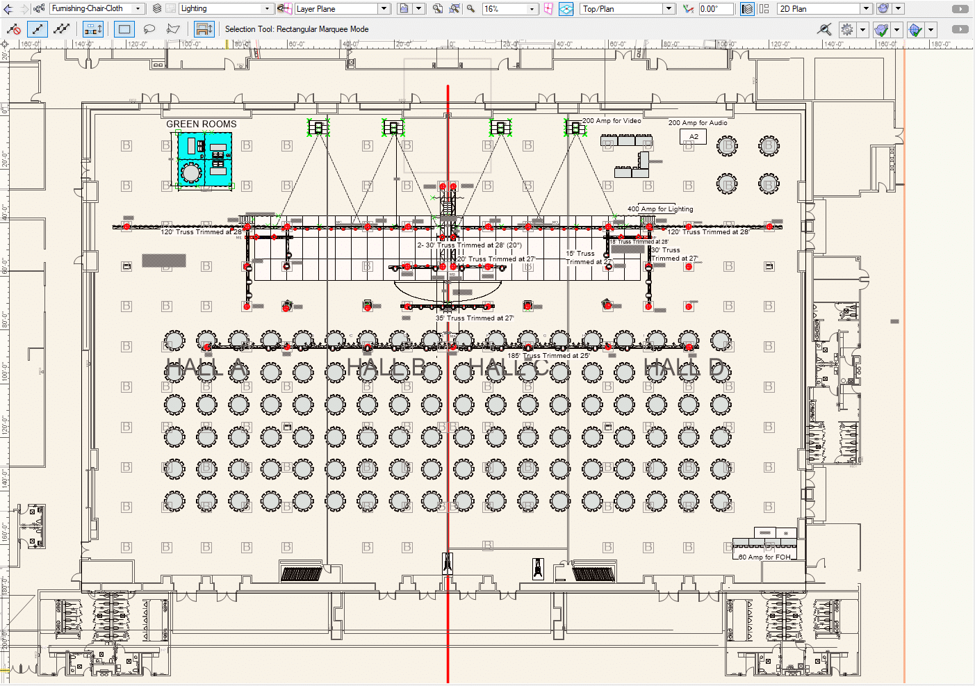Image resolution: width=975 pixels, height=686 pixels.
Task: Expand the project sharing dropdown arrow
Action: pos(897,29)
